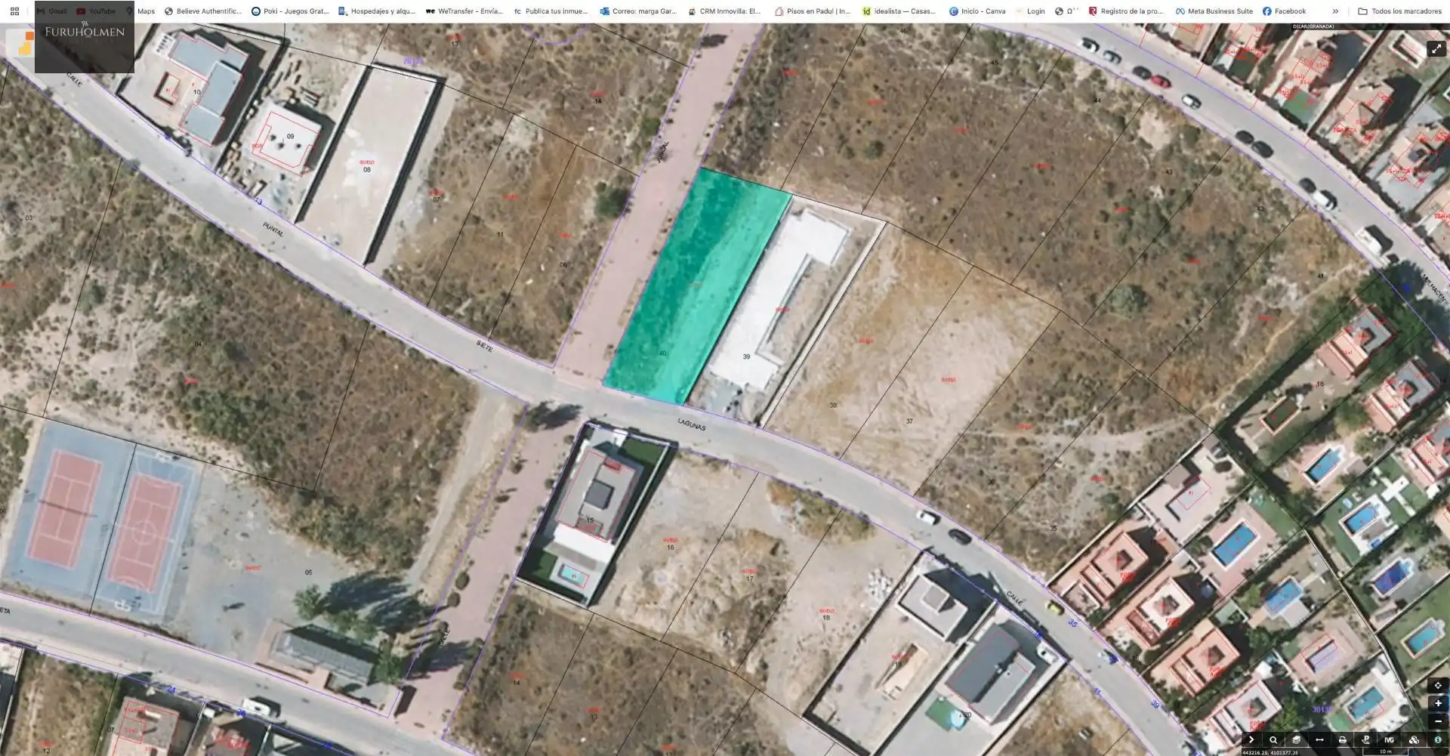Click the map coordinates readout
Image resolution: width=1450 pixels, height=756 pixels.
click(x=1270, y=752)
